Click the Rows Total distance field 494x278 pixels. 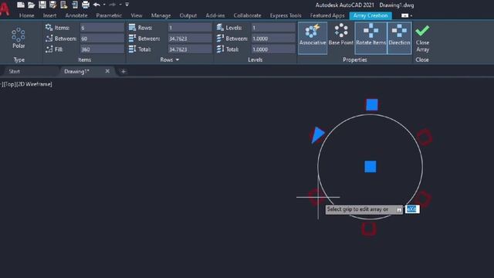190,49
